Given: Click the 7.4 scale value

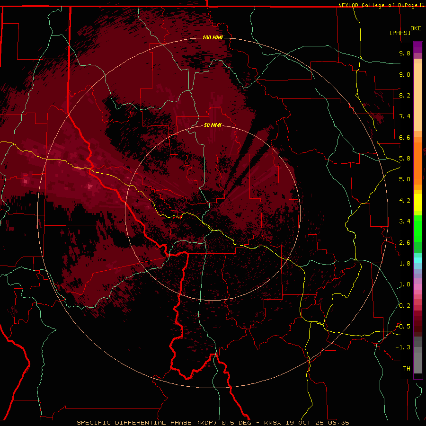Looking at the screenshot, I should (405, 116).
